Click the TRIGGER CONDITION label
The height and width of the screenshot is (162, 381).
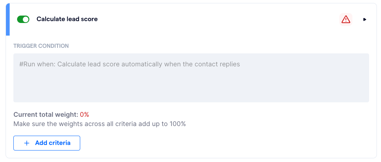coord(41,46)
